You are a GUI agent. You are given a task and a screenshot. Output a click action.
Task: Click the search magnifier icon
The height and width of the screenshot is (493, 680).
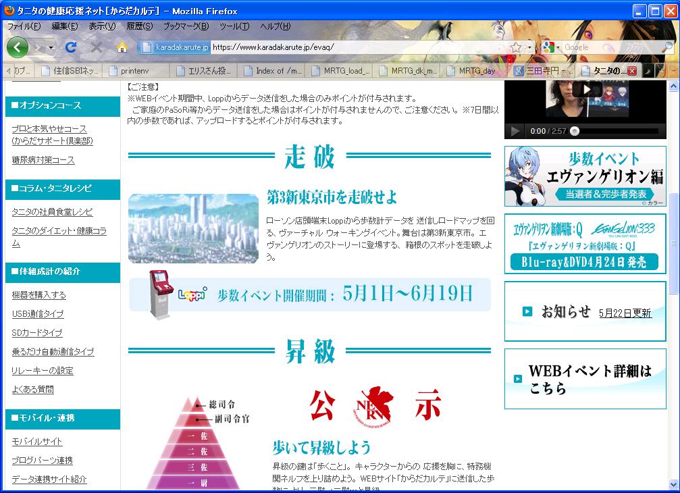[x=667, y=47]
